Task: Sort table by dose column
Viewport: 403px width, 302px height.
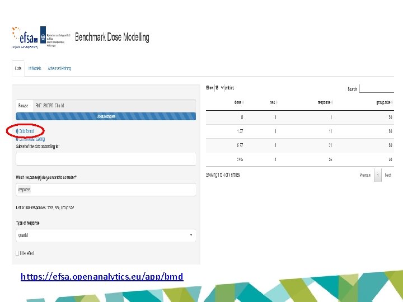Action: coord(238,102)
